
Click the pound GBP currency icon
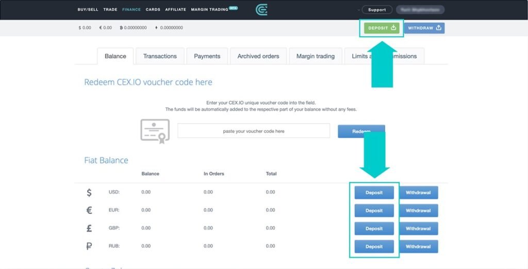click(89, 228)
